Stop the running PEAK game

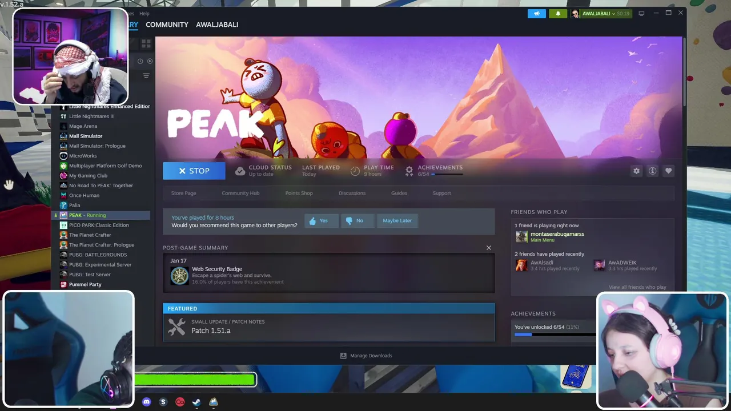tap(194, 171)
